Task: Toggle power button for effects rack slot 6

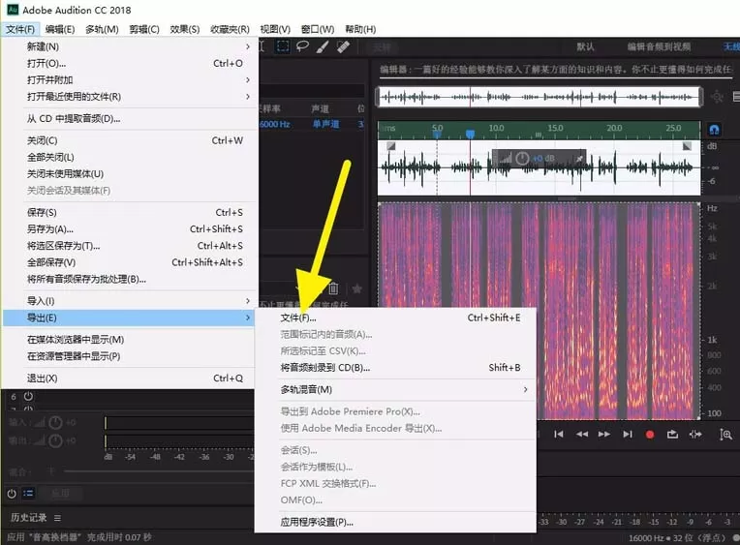Action: click(28, 396)
